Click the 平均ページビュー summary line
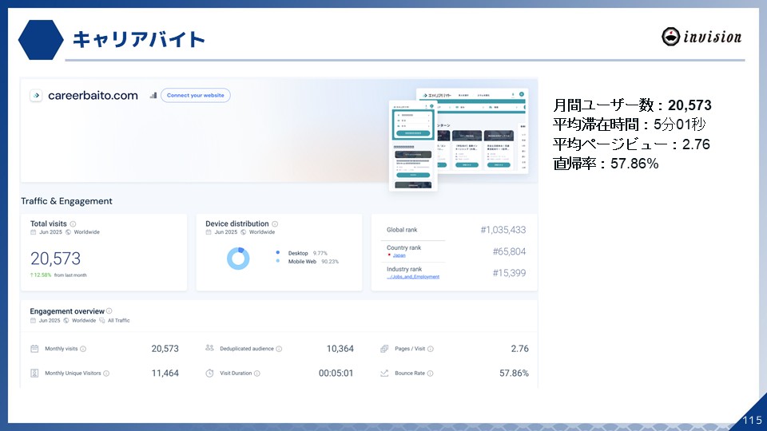 631,144
